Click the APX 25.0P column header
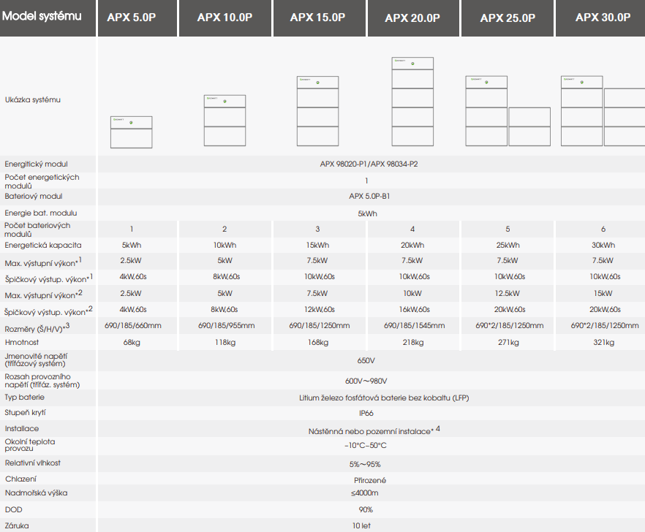This screenshot has width=645, height=532. pos(508,18)
